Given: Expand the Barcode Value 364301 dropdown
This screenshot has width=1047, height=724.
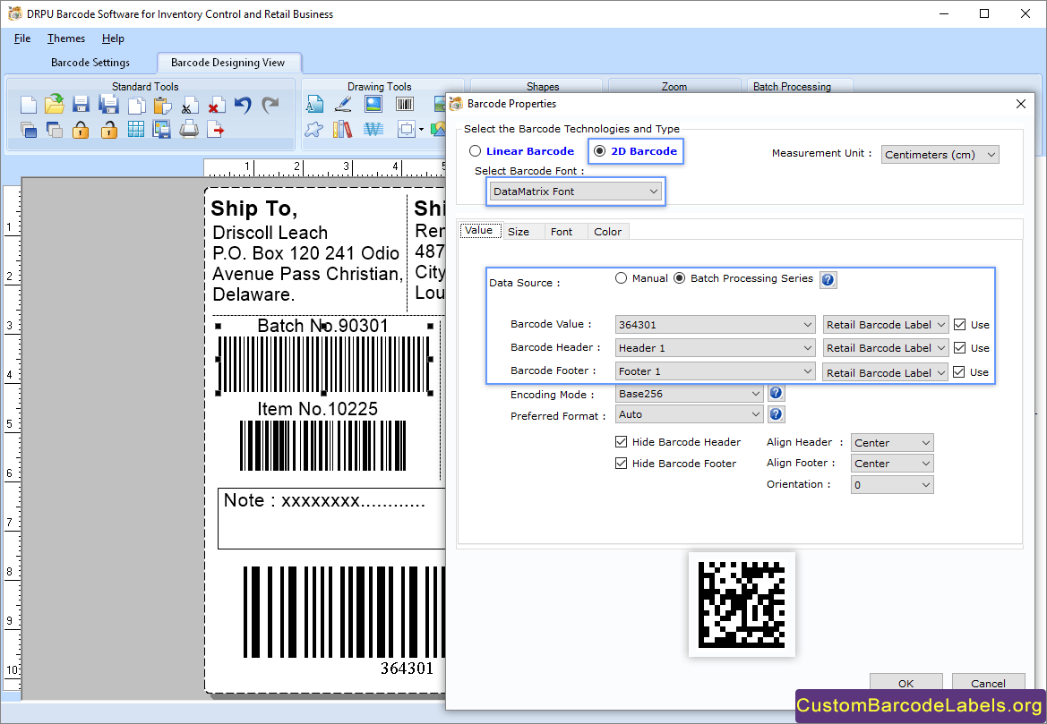Looking at the screenshot, I should [715, 325].
